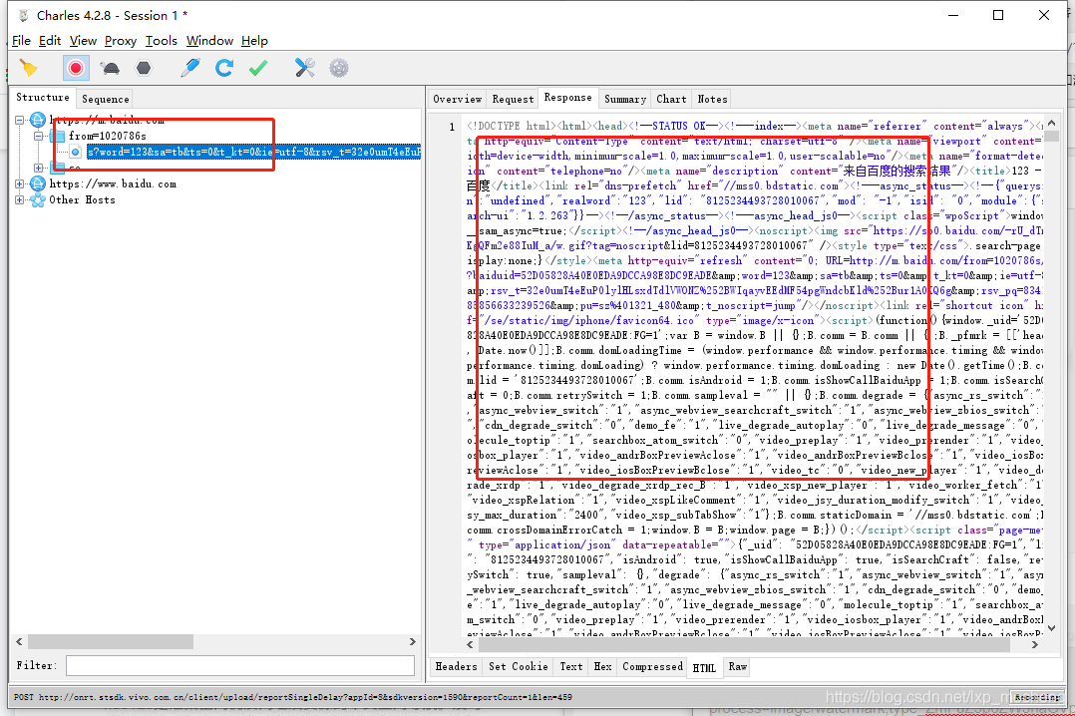Image resolution: width=1075 pixels, height=716 pixels.
Task: Open the Edit menu
Action: coord(50,41)
